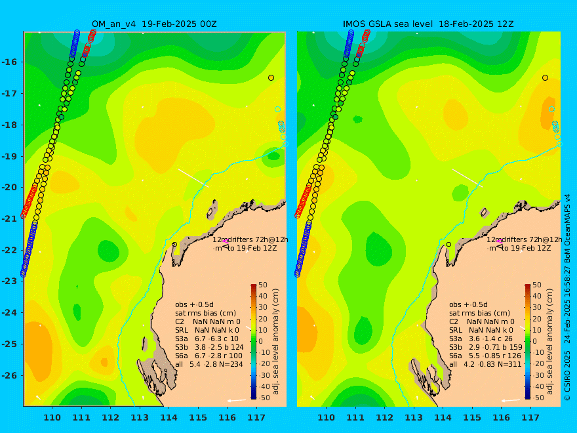577x433 pixels.
Task: Click the 0 tick on right colorbar
Action: [535, 341]
